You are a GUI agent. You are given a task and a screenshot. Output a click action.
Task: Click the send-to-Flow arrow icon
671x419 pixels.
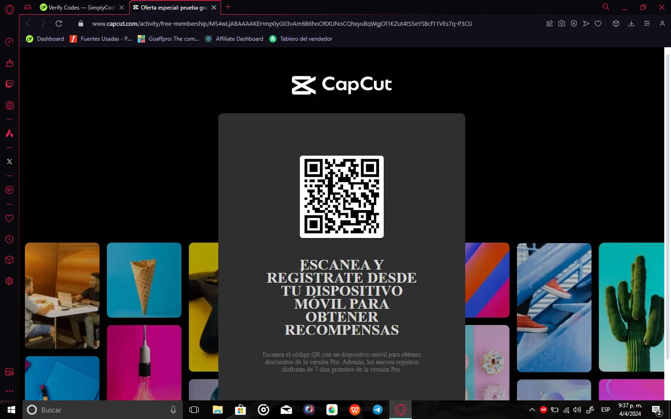[586, 24]
